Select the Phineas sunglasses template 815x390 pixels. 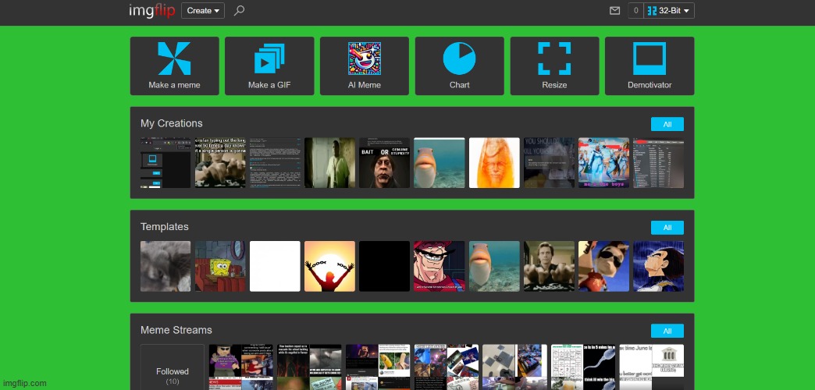point(604,266)
